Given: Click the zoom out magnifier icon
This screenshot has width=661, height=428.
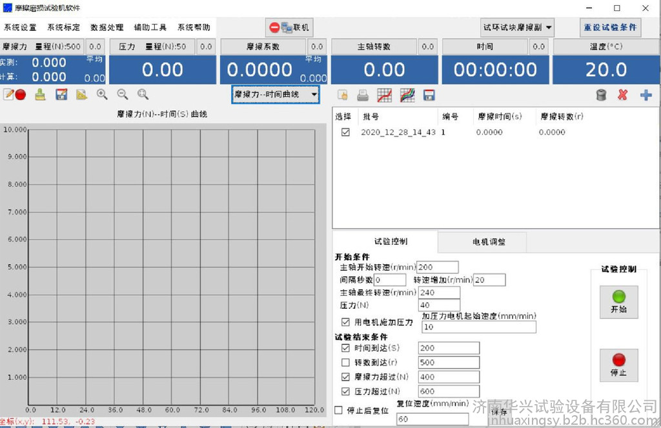Looking at the screenshot, I should point(123,94).
